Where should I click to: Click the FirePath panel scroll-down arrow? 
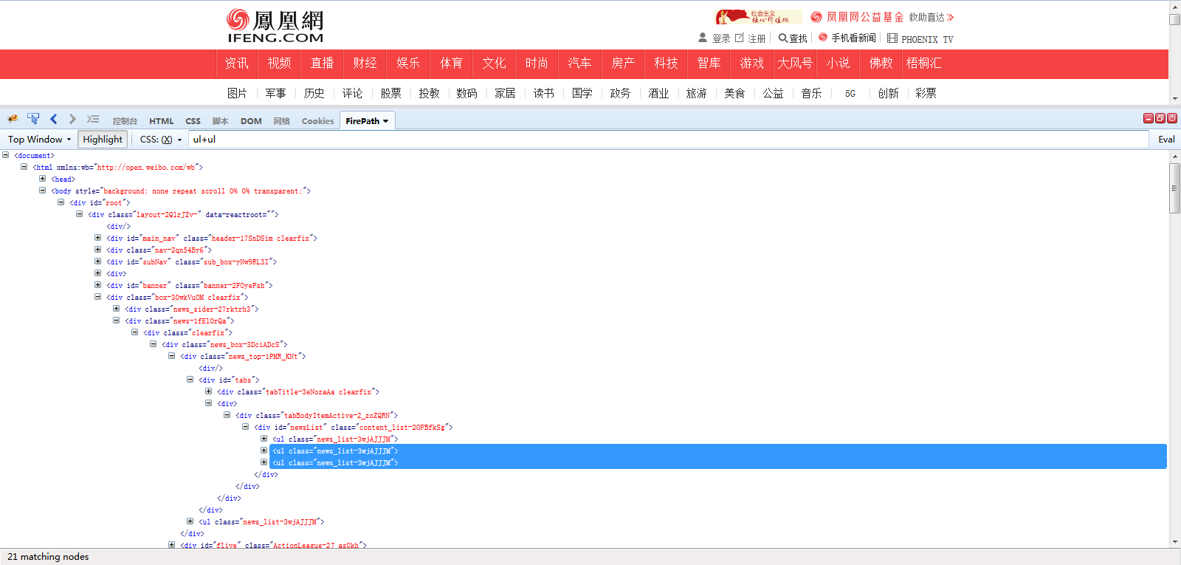(x=1175, y=541)
